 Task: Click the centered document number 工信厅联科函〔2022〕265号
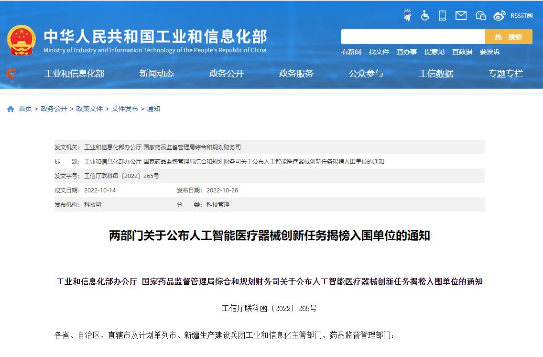pos(270,309)
